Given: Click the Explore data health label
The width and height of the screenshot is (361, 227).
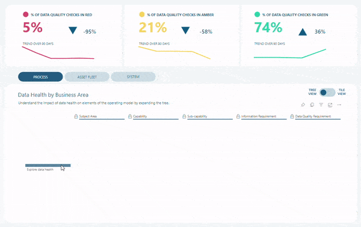Looking at the screenshot, I should click(x=40, y=169).
